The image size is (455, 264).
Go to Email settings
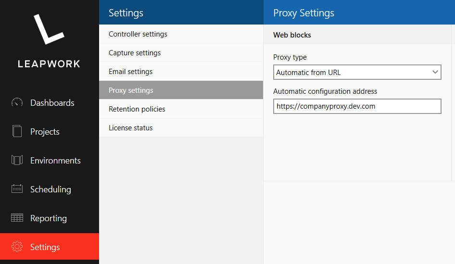181,72
